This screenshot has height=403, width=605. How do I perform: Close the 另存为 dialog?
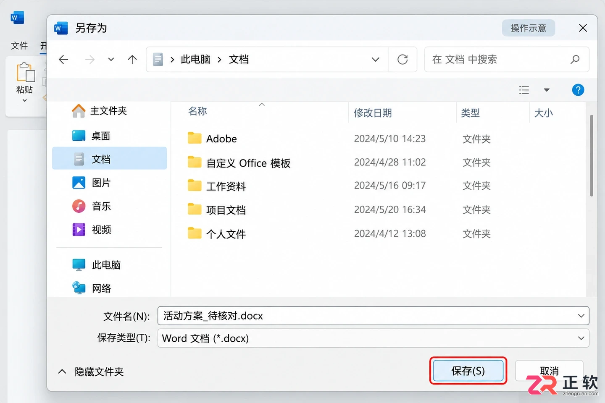[583, 28]
